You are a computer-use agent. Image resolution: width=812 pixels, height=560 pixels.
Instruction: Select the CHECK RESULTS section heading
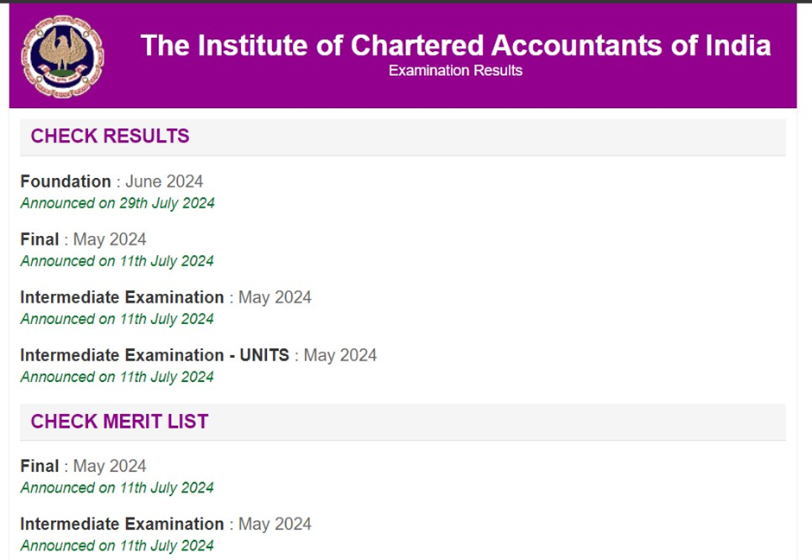point(110,137)
